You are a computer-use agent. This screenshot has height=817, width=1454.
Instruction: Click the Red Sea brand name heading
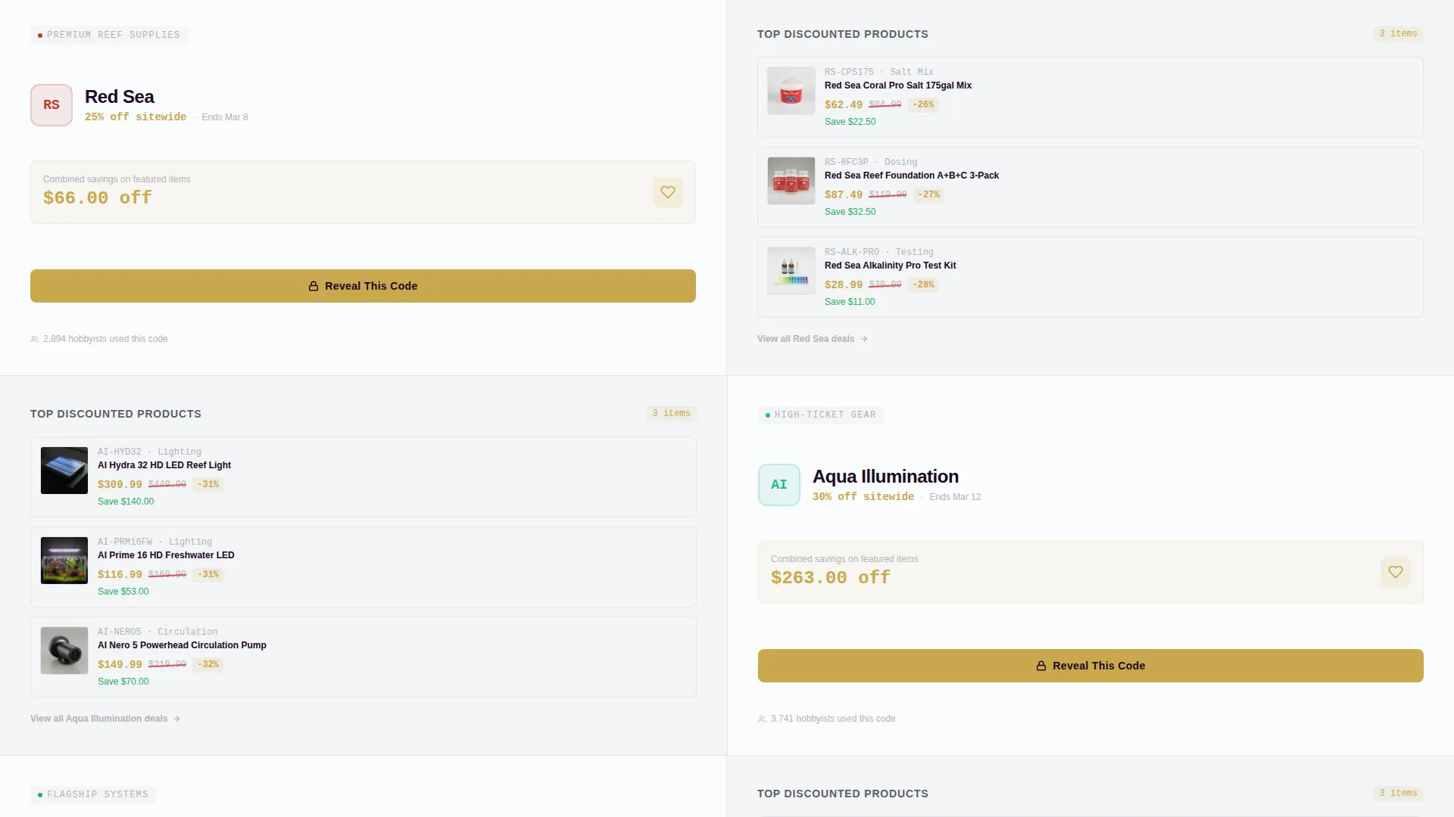pyautogui.click(x=120, y=97)
